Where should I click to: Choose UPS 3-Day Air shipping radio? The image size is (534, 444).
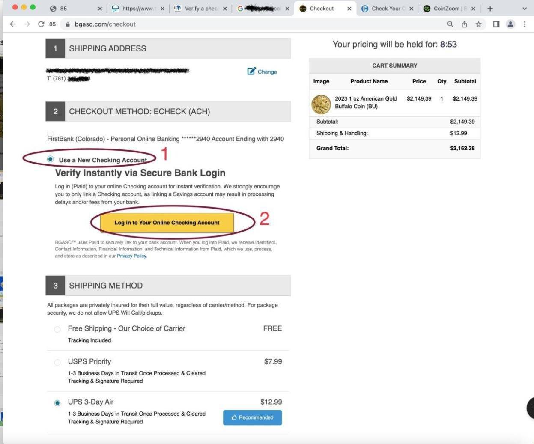(x=57, y=403)
